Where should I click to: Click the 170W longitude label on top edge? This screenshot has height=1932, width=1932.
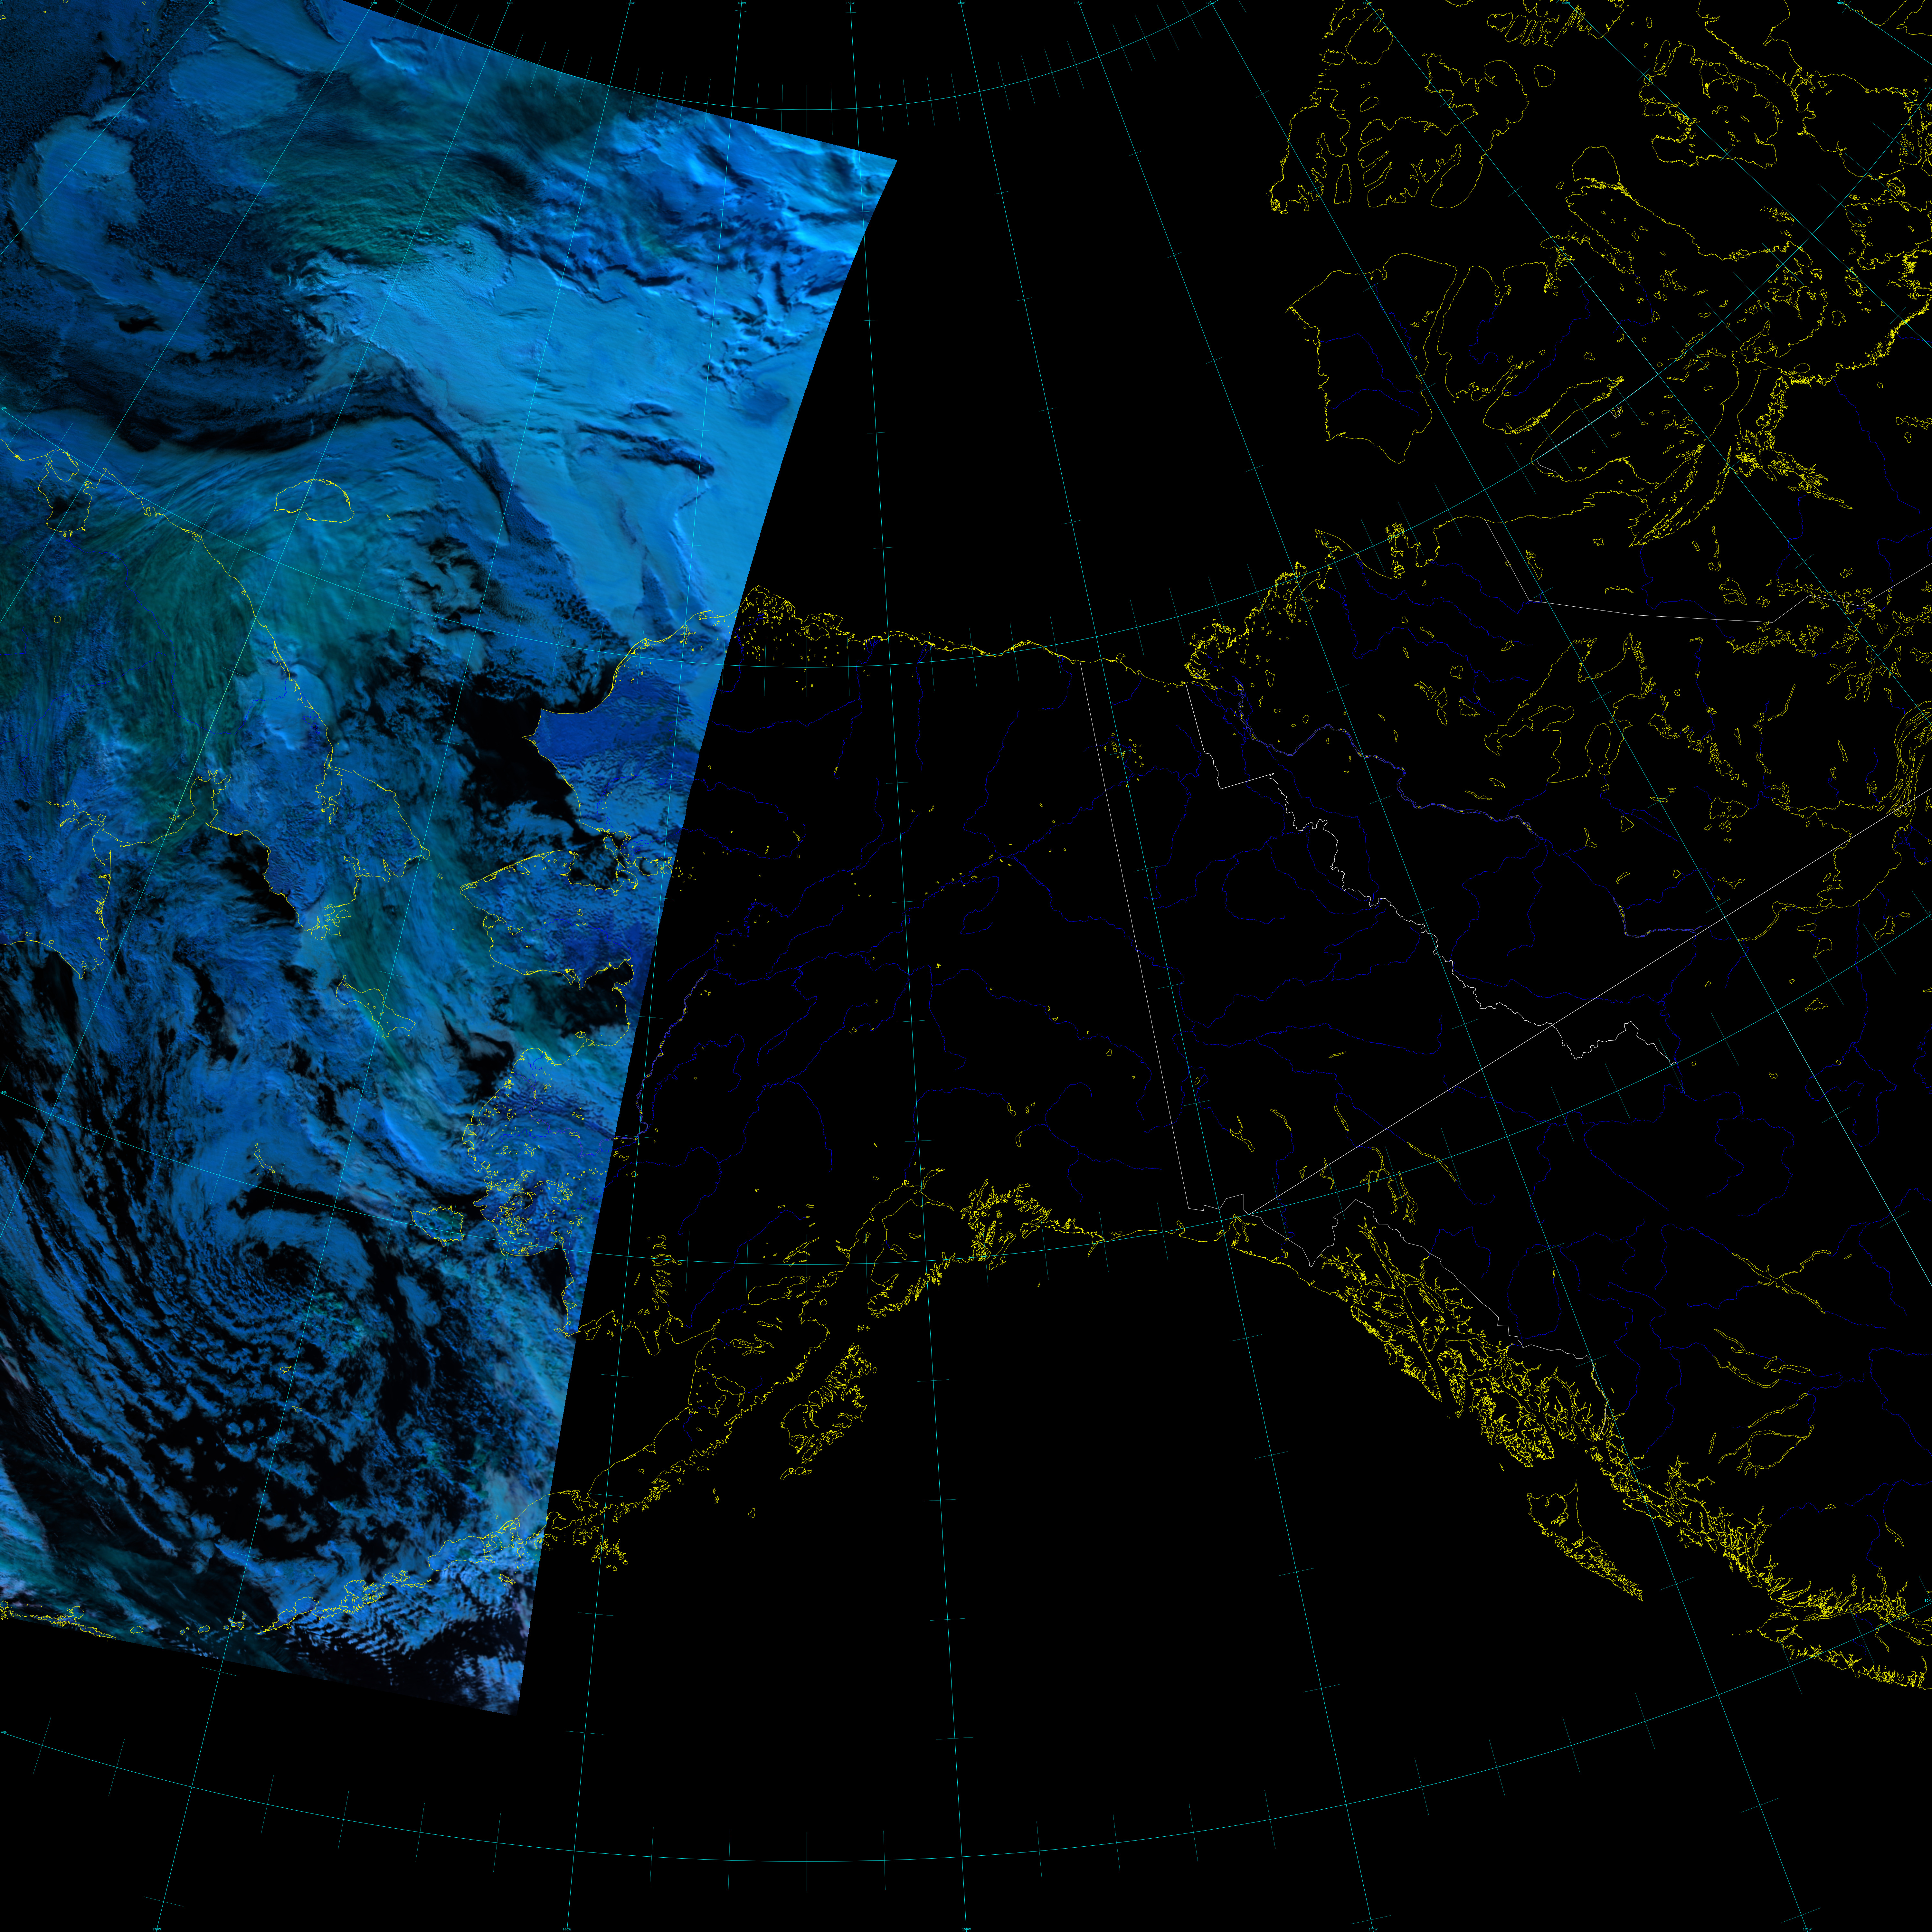pyautogui.click(x=630, y=3)
